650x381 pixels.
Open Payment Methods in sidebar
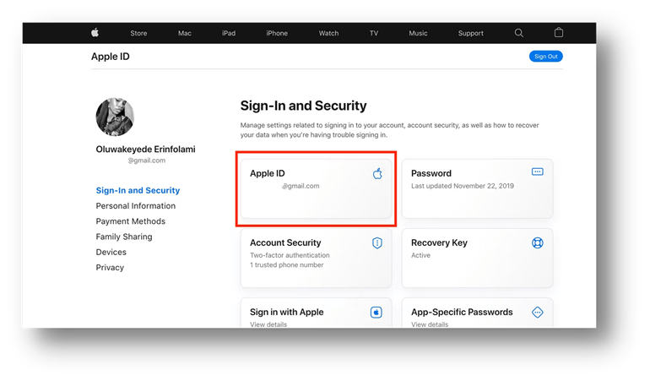click(131, 221)
